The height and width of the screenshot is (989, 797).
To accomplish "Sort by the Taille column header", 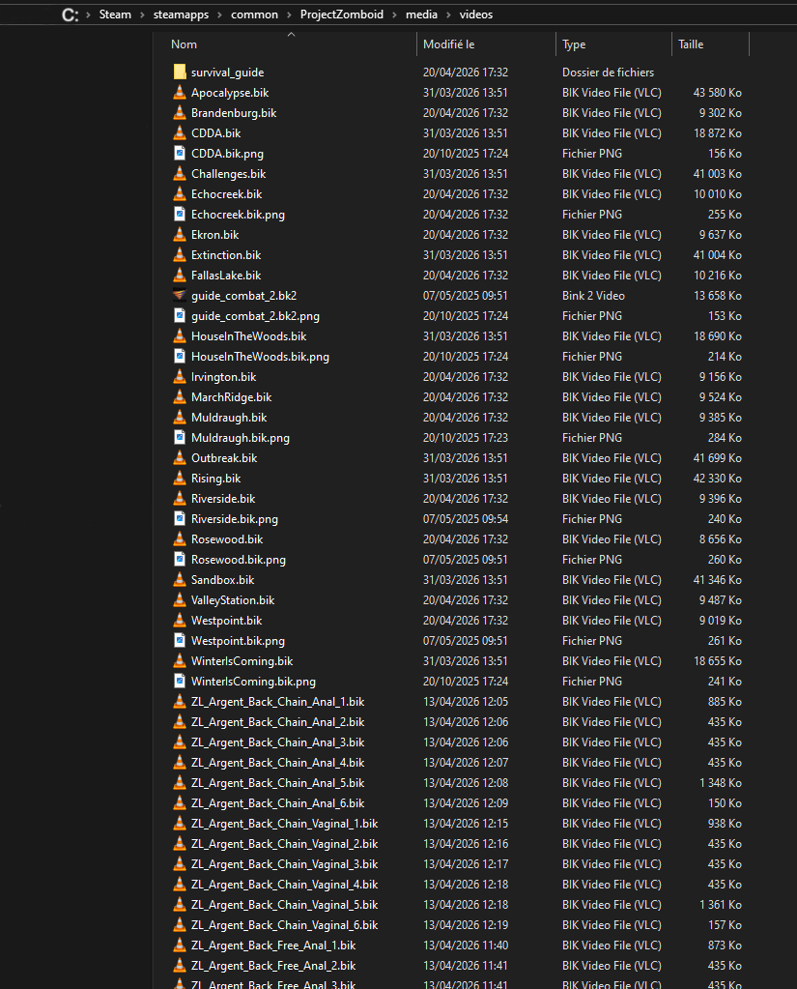I will (x=691, y=44).
